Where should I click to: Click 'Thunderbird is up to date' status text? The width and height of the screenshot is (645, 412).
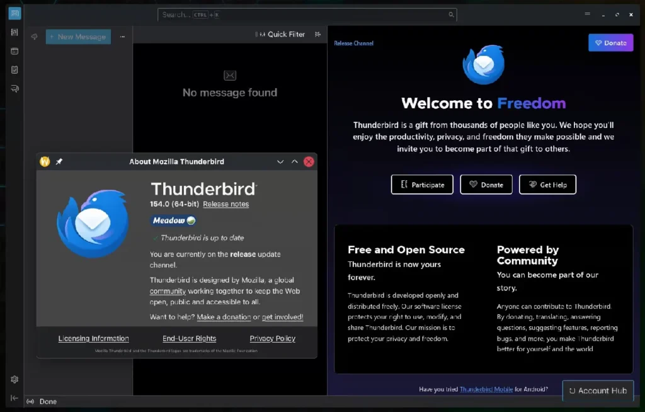pos(202,238)
